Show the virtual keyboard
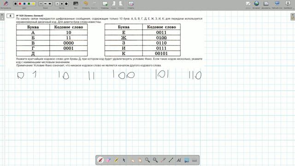295x166 pixels. tap(195, 160)
